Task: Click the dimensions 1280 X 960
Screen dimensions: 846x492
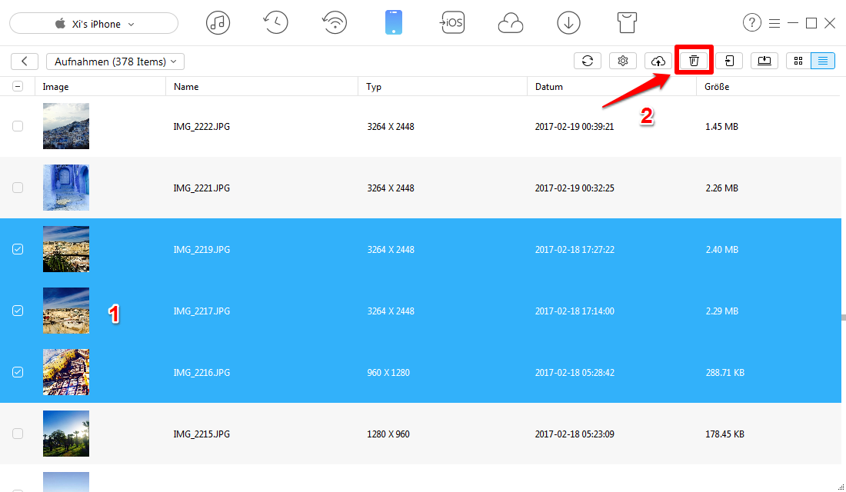Action: click(388, 434)
